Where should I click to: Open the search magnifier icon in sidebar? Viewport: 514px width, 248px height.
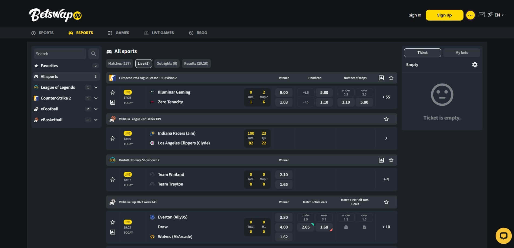click(x=93, y=54)
